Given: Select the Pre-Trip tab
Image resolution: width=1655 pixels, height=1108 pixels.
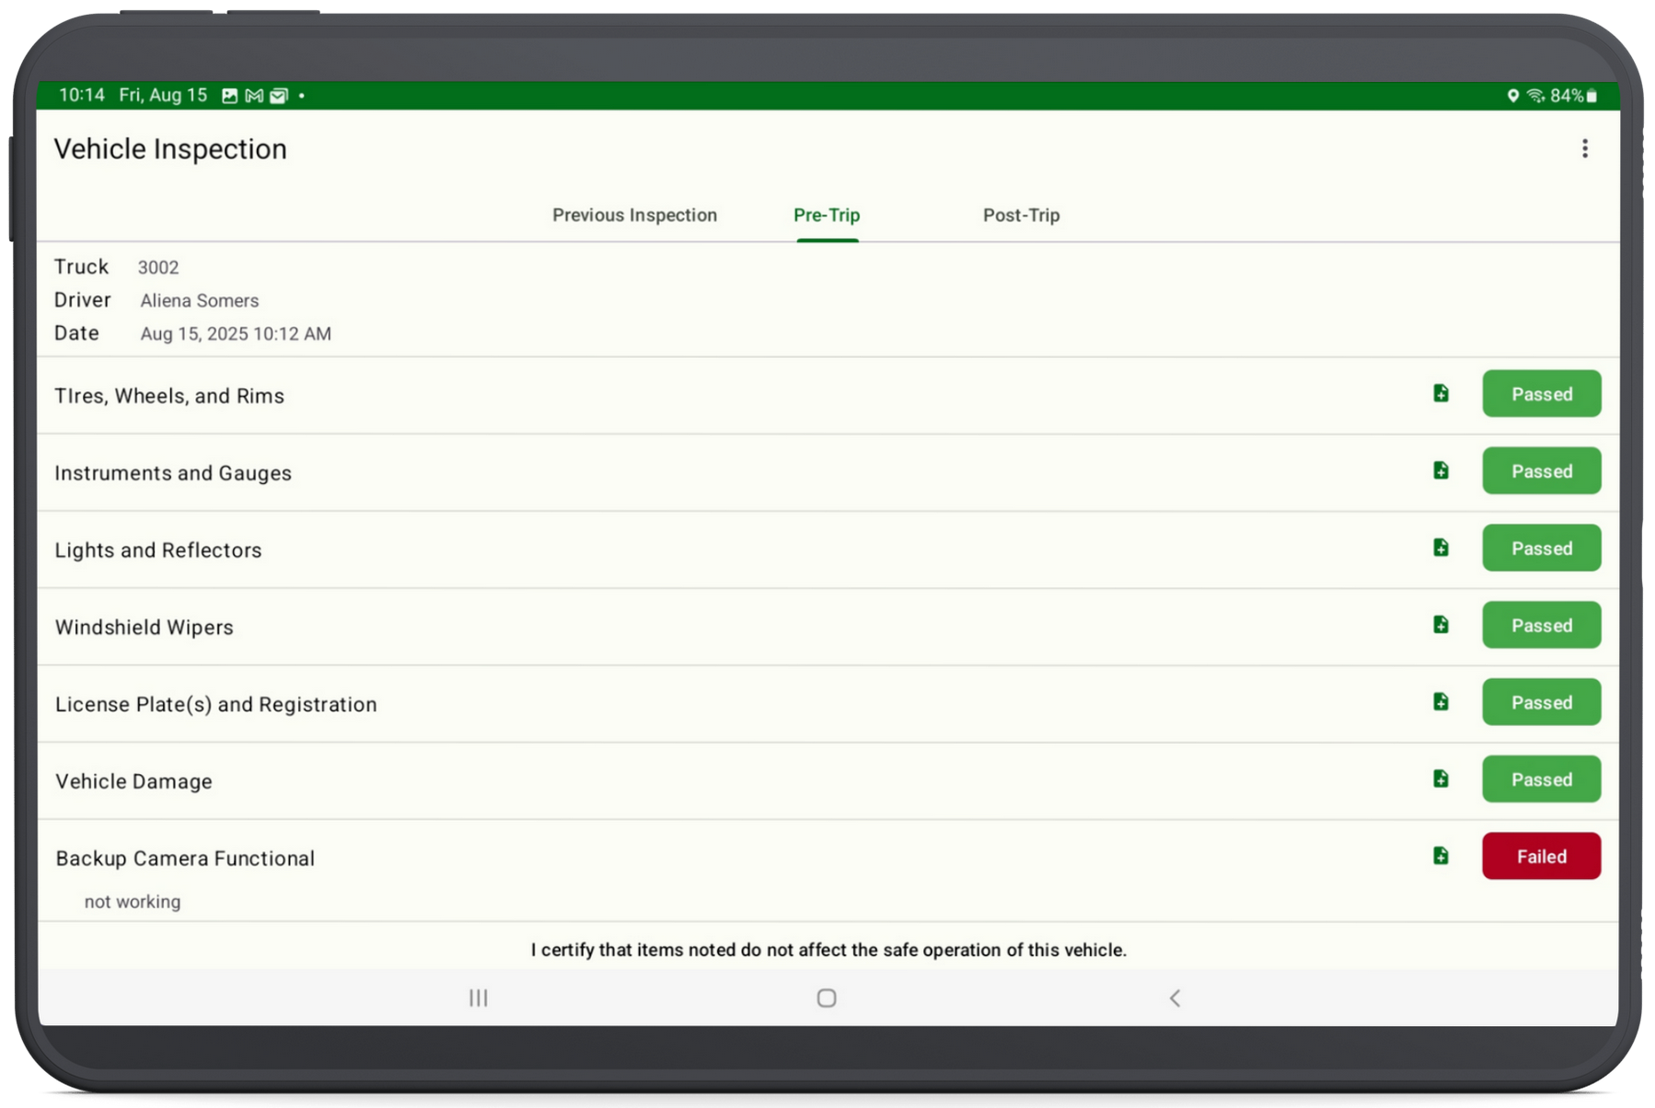Looking at the screenshot, I should click(x=827, y=215).
